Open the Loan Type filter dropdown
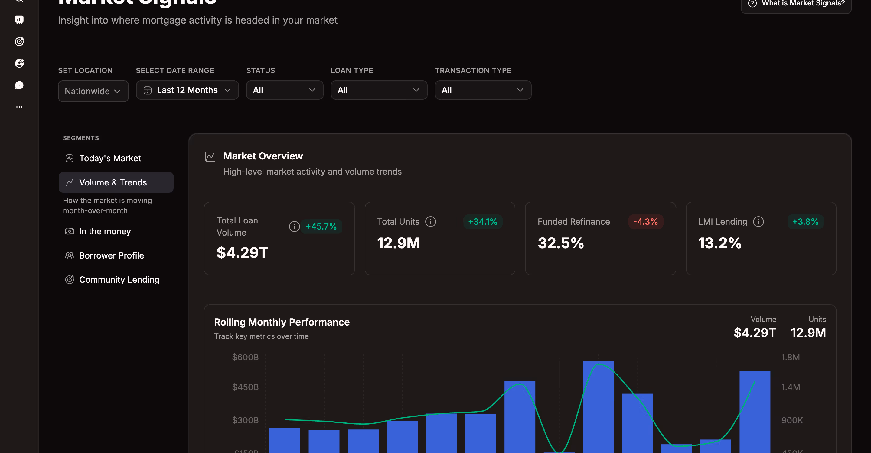 [379, 90]
